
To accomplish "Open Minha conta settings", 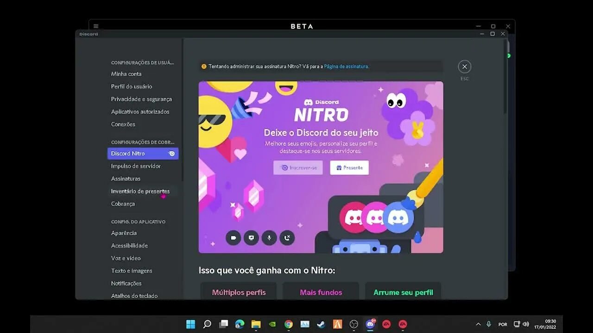I will (x=143, y=74).
